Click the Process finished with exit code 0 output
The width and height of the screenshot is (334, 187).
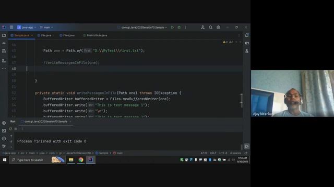coord(52,141)
